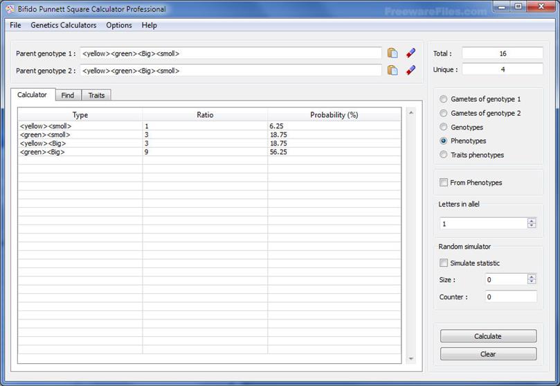Sort by the Type column header
The width and height of the screenshot is (560, 386).
pos(80,115)
